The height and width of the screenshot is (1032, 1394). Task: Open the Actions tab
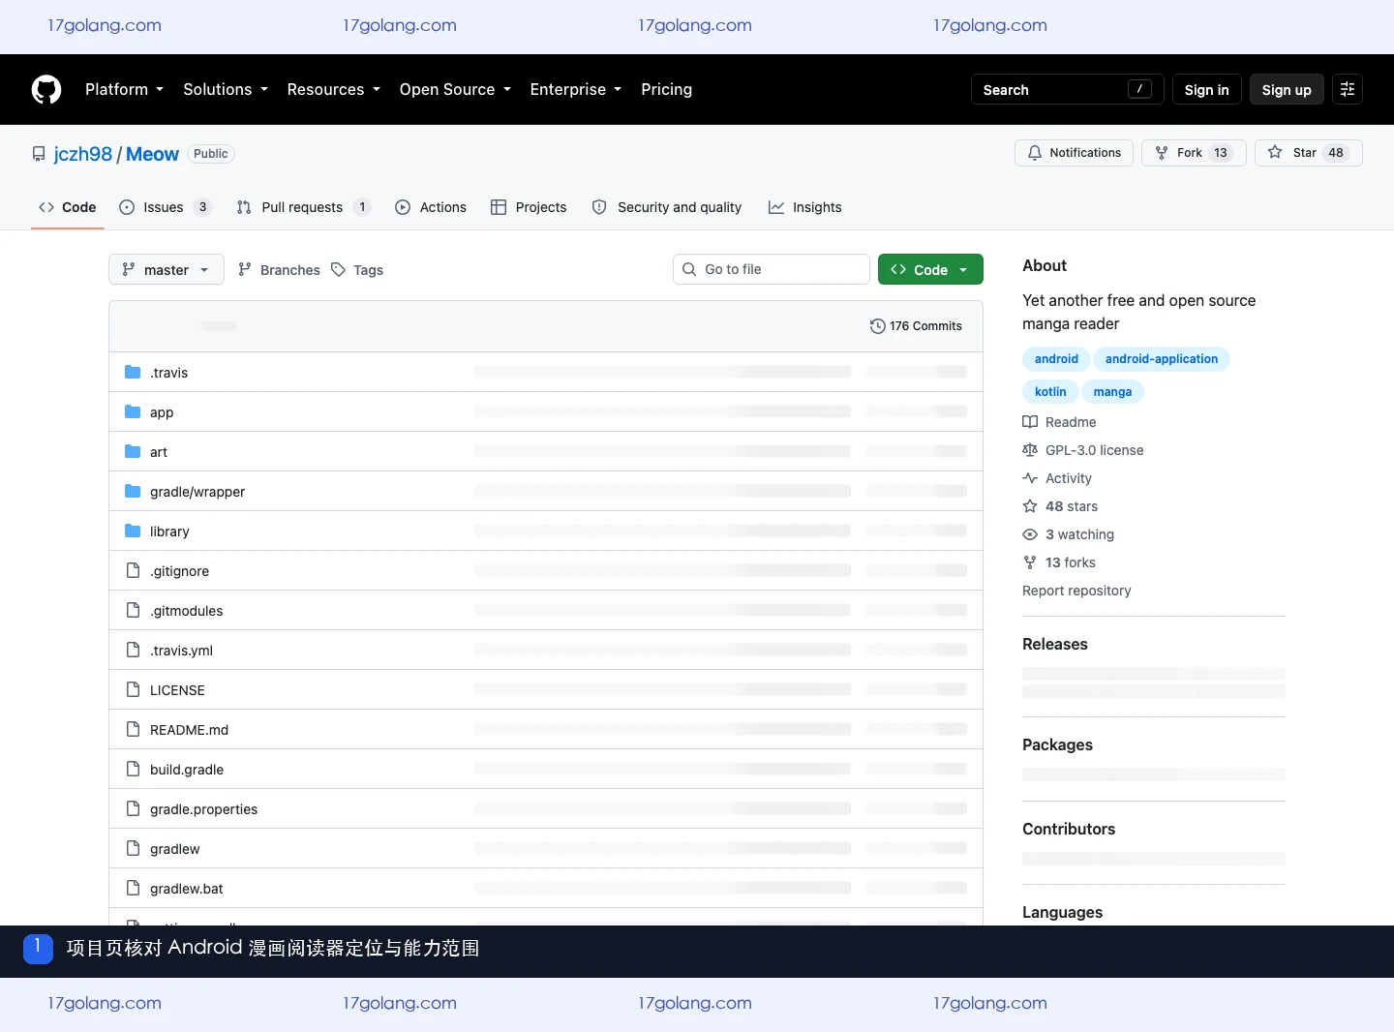coord(431,207)
